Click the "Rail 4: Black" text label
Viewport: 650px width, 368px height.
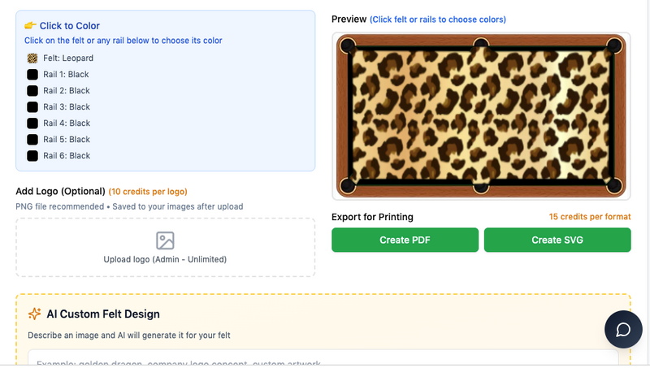[67, 123]
